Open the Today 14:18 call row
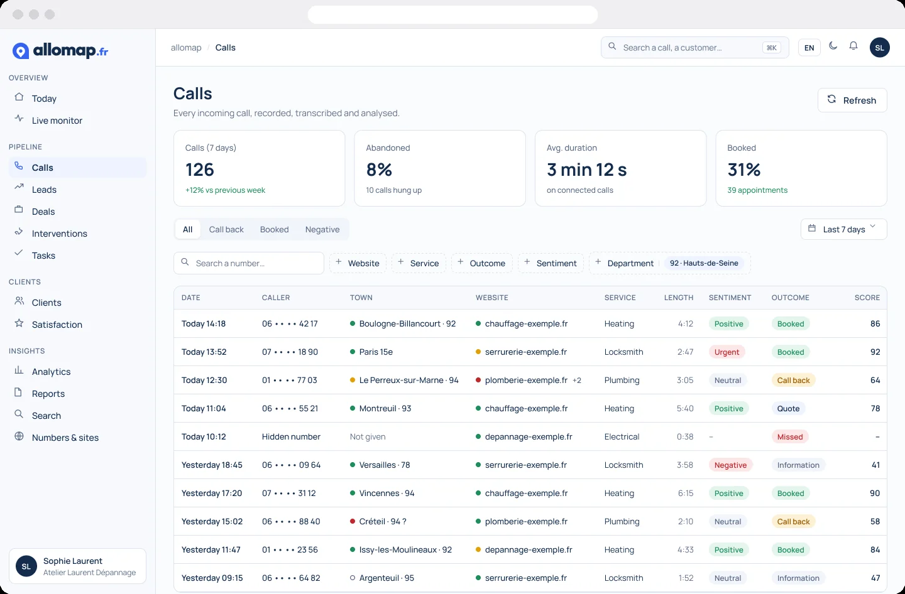Viewport: 905px width, 594px height. pyautogui.click(x=530, y=324)
